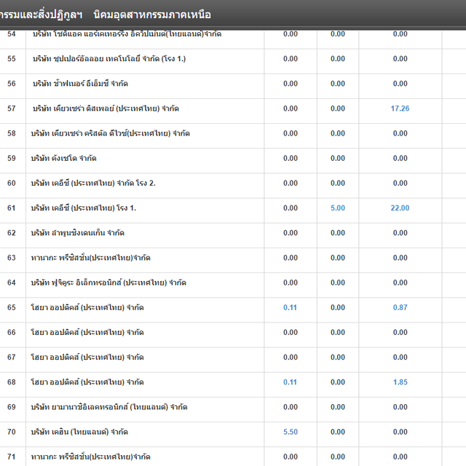The image size is (466, 466).
Task: Select 'ทานากะ พรีซิสชั่น(ประเทศไทย)จำกัด' in row 63
Action: (x=90, y=258)
